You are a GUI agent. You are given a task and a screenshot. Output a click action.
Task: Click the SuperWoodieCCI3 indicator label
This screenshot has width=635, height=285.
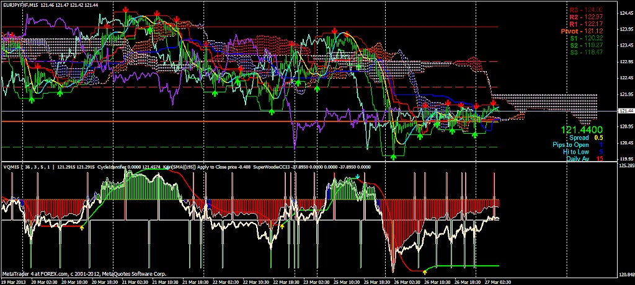[271, 167]
